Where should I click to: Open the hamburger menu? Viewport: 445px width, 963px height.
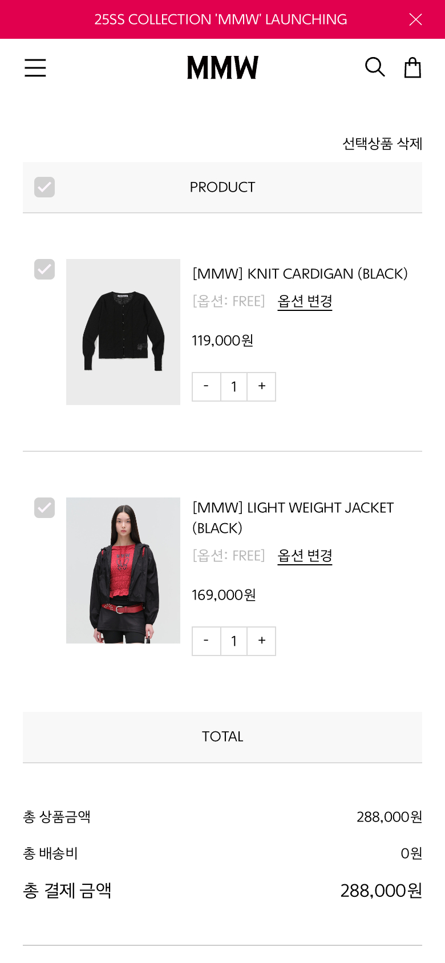[35, 68]
